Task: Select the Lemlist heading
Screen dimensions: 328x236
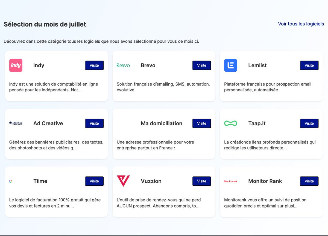Action: 257,65
